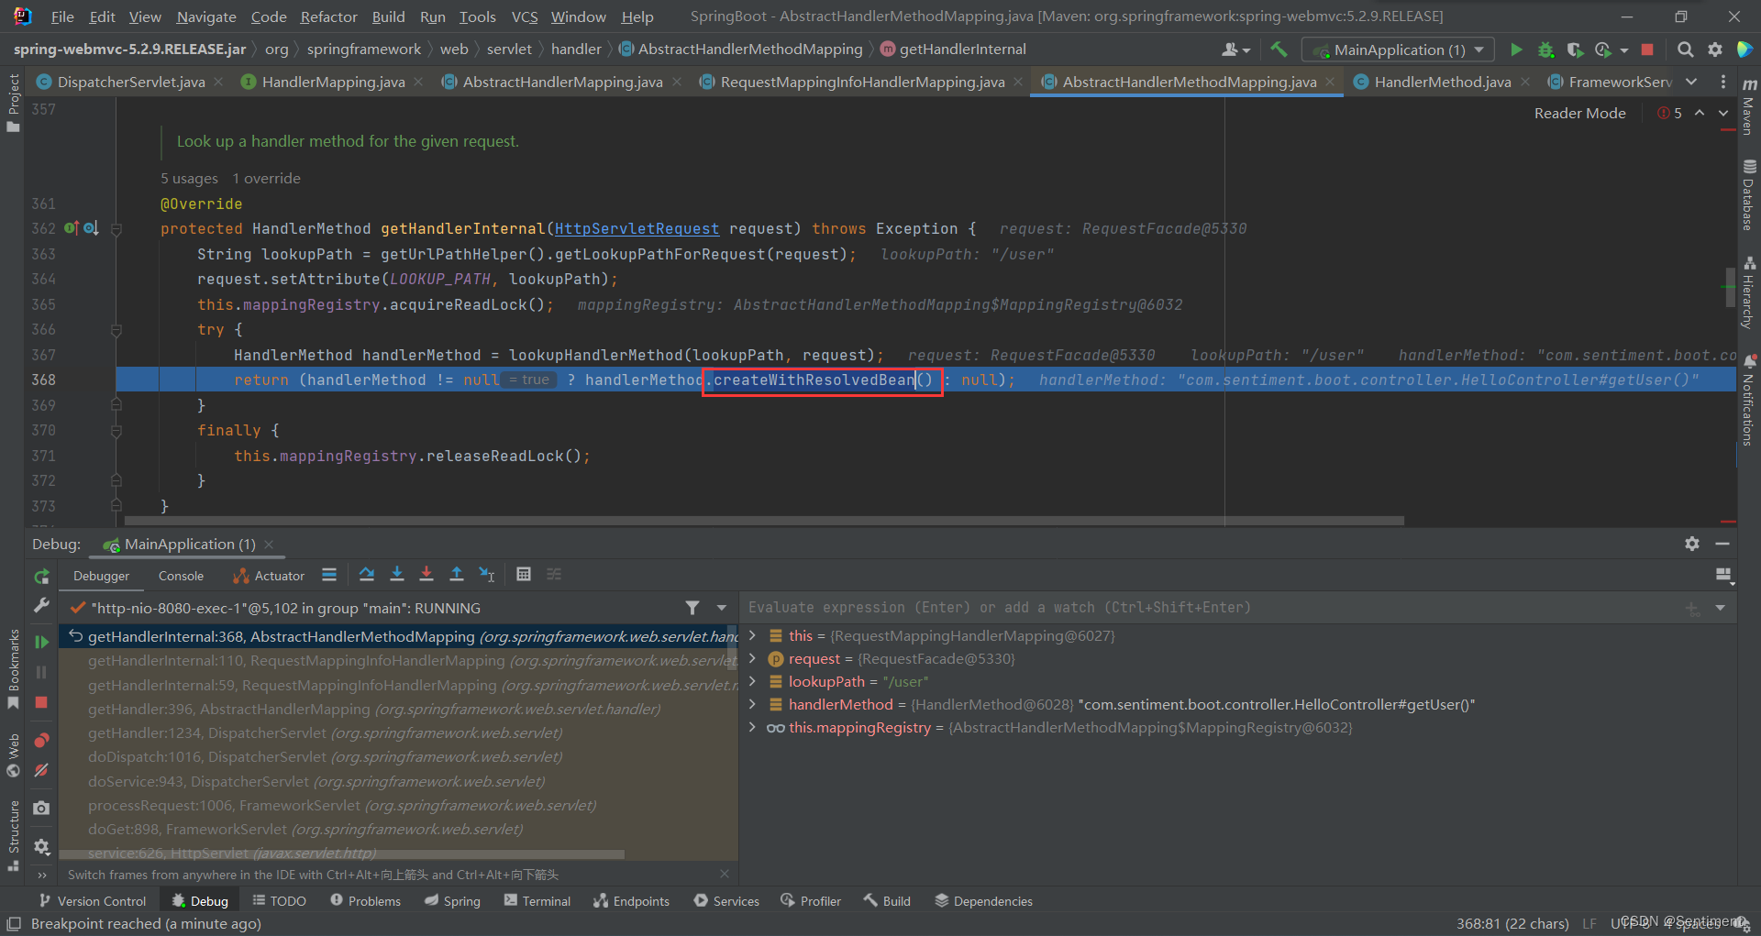Filter frames with funnel icon
1761x936 pixels.
(692, 608)
